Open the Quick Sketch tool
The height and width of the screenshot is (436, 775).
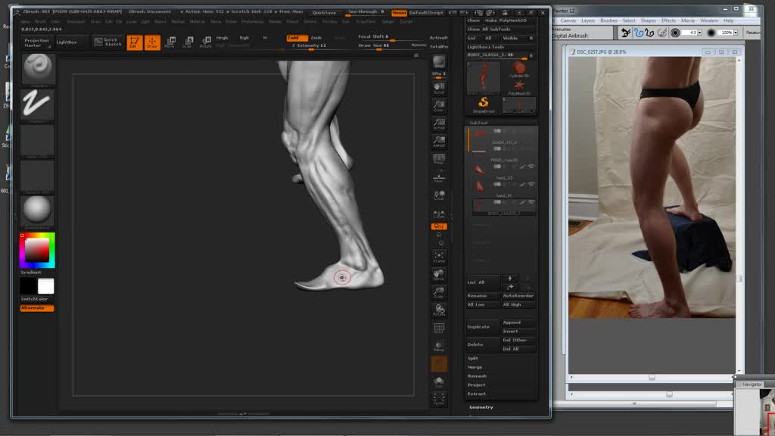click(x=107, y=42)
